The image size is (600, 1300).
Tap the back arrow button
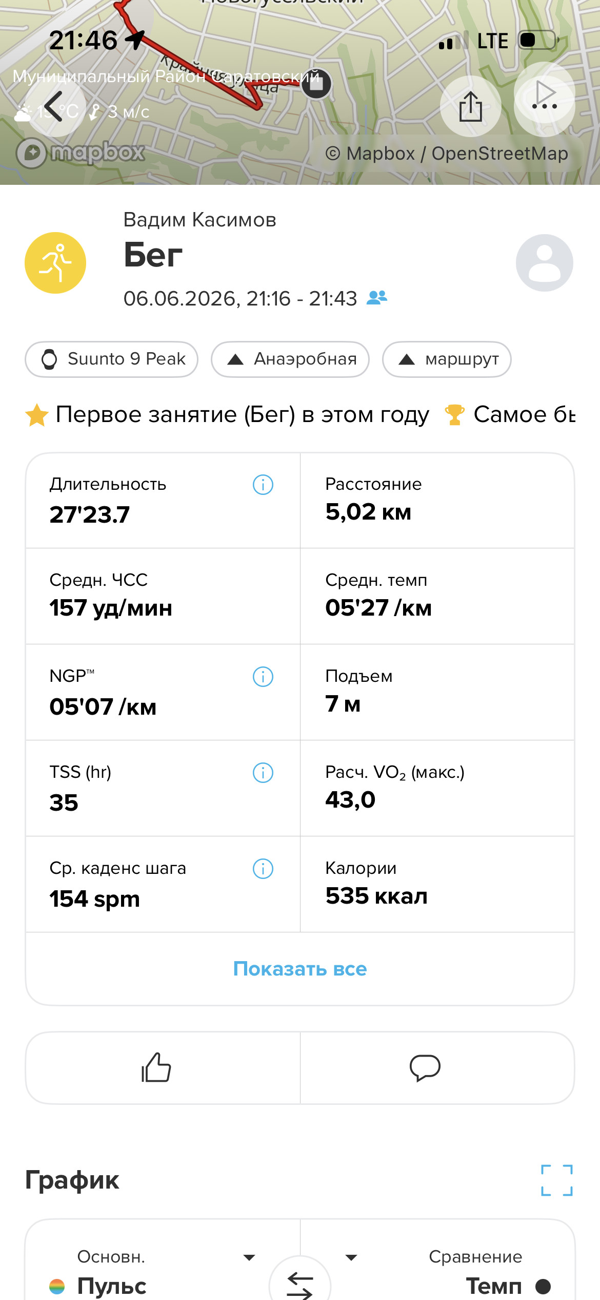click(54, 106)
